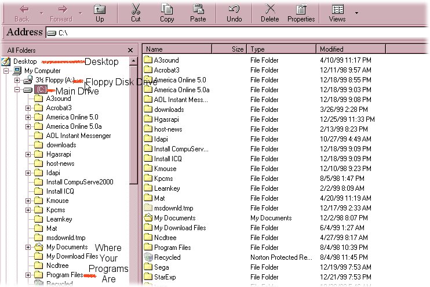Click the up arrow of tree scrollbar
The image size is (430, 287).
coord(133,61)
